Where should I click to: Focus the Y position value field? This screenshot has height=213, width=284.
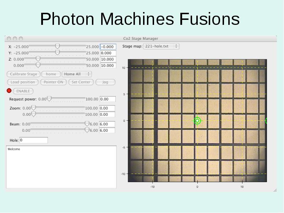pyautogui.click(x=108, y=53)
